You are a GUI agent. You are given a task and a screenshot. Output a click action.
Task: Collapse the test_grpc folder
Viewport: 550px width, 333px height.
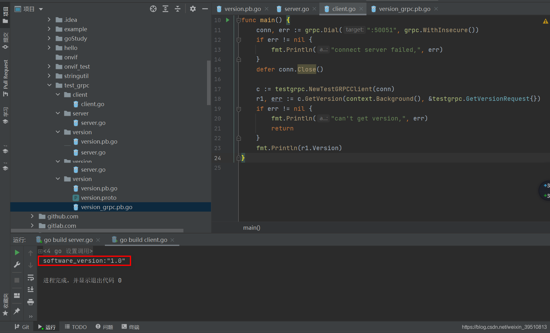(49, 85)
